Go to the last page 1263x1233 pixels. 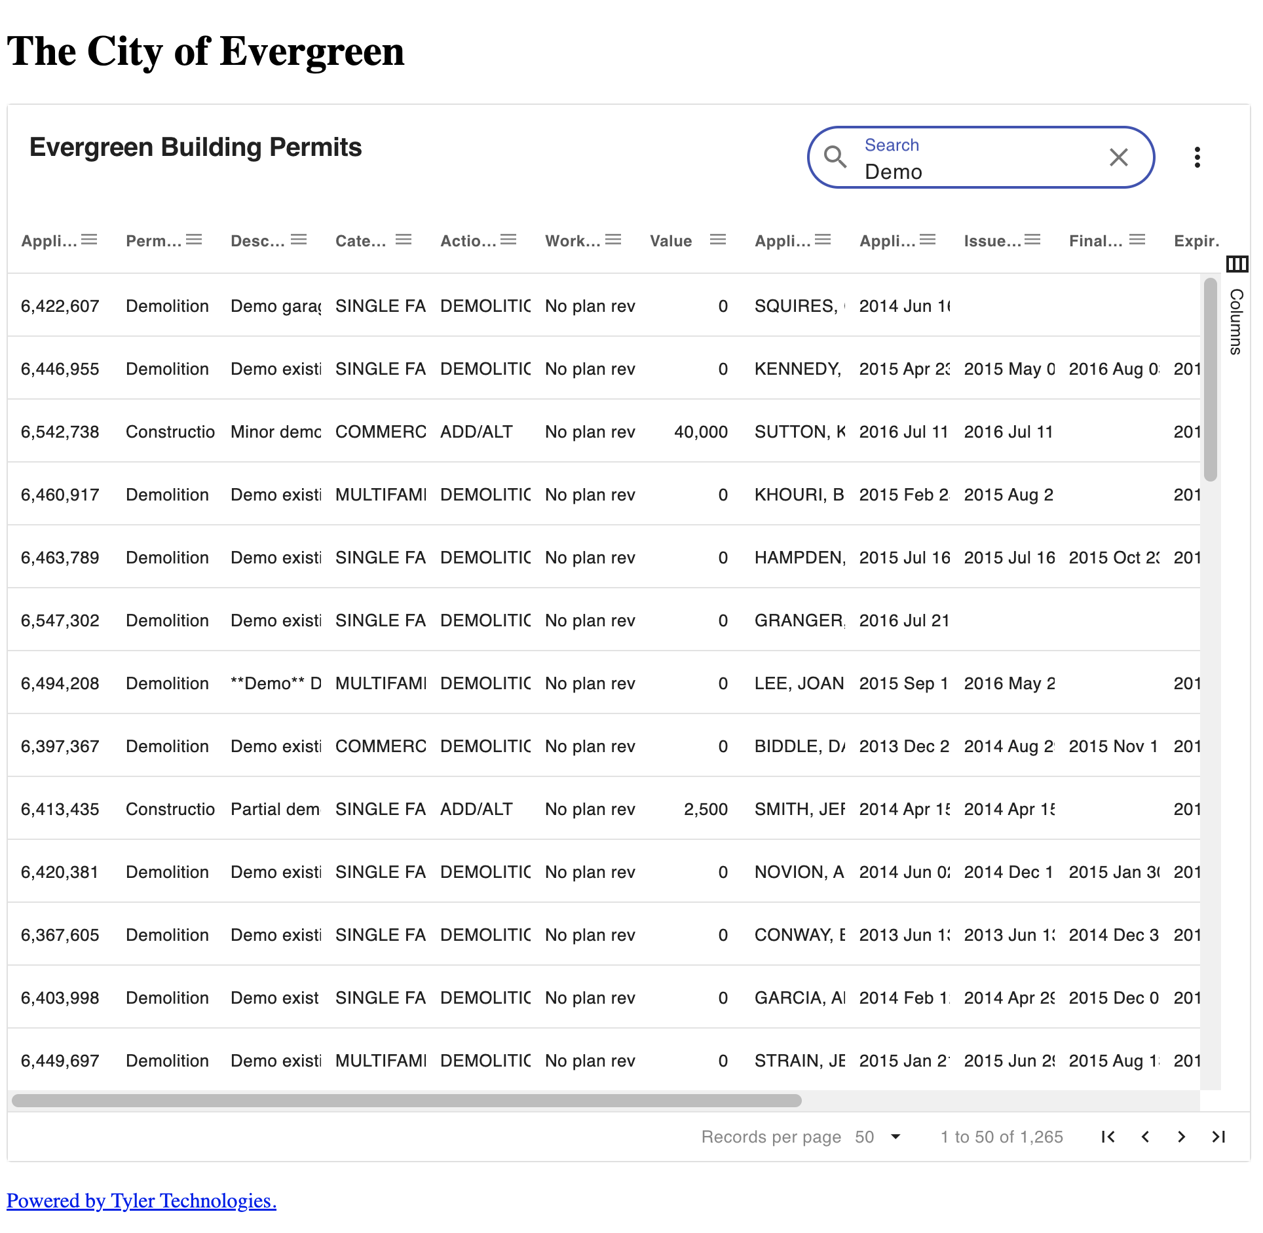[1218, 1137]
